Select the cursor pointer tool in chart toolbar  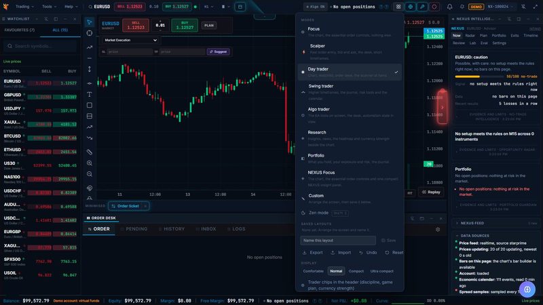90,22
